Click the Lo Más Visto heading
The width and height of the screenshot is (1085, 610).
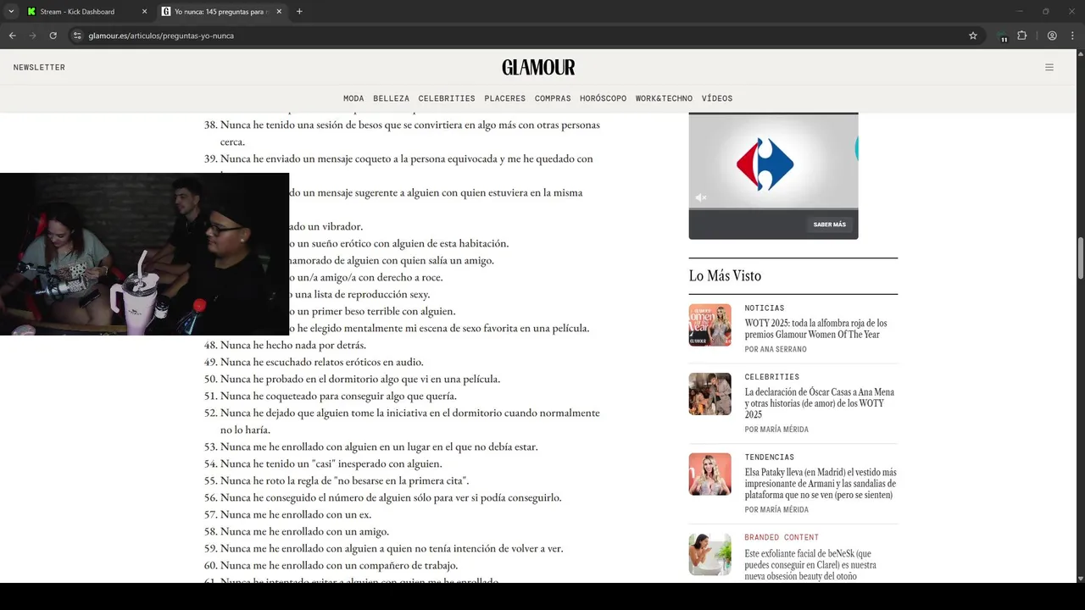pyautogui.click(x=725, y=276)
